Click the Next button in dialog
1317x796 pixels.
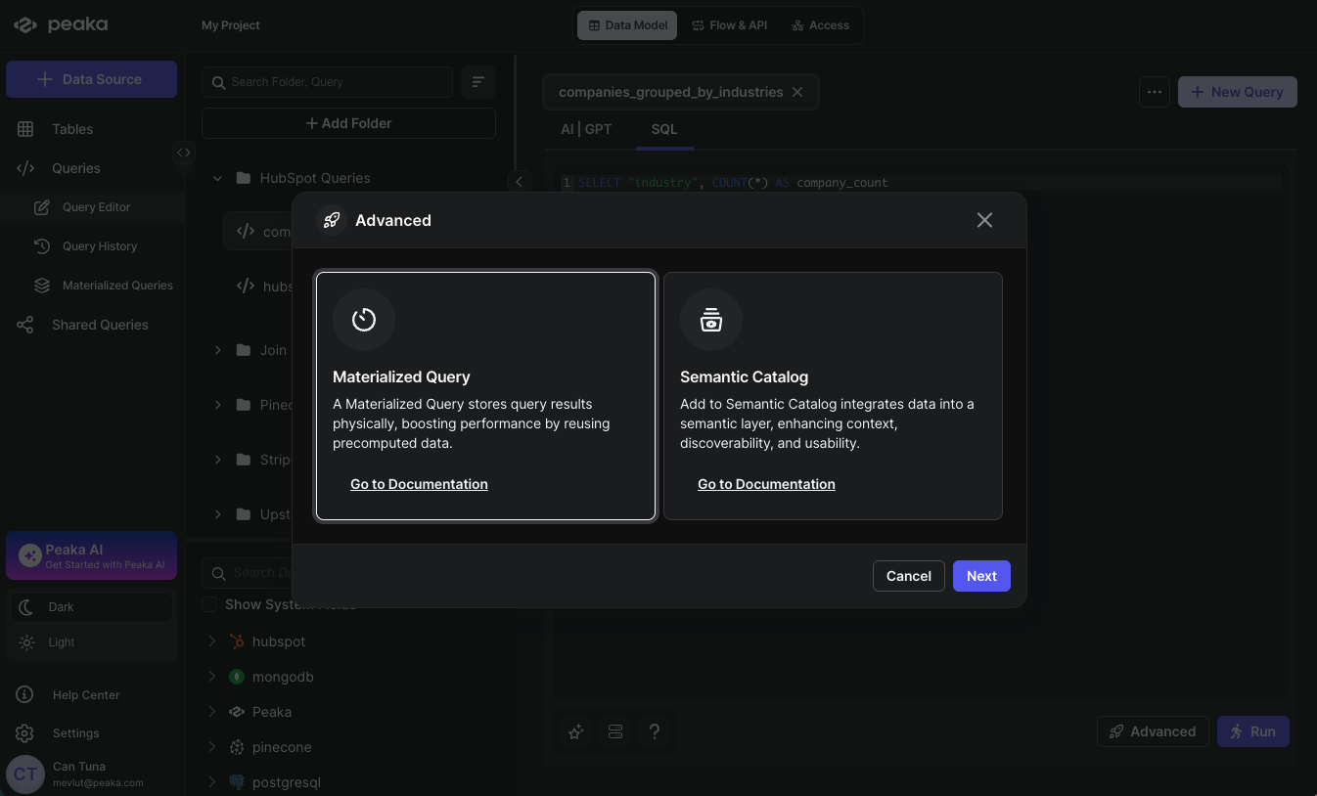tap(981, 576)
